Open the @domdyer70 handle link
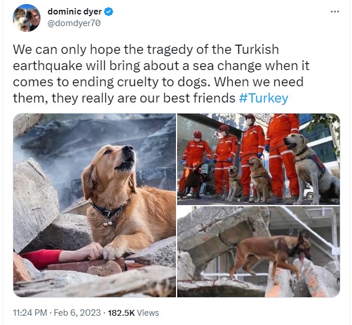Viewport: 352px width, 325px height. coord(74,23)
